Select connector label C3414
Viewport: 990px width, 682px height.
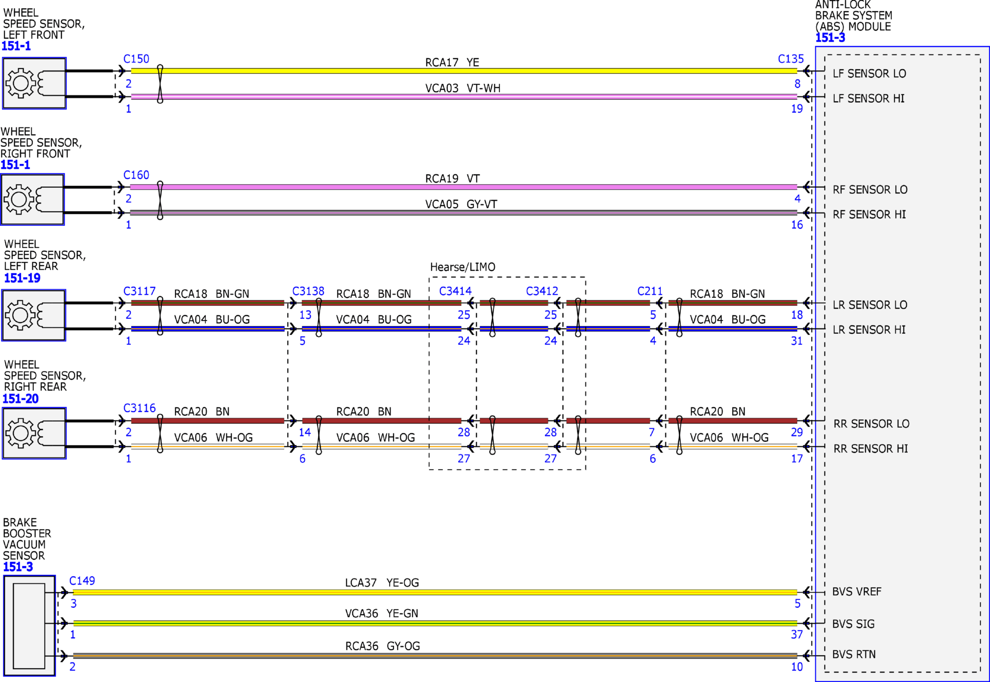click(455, 291)
